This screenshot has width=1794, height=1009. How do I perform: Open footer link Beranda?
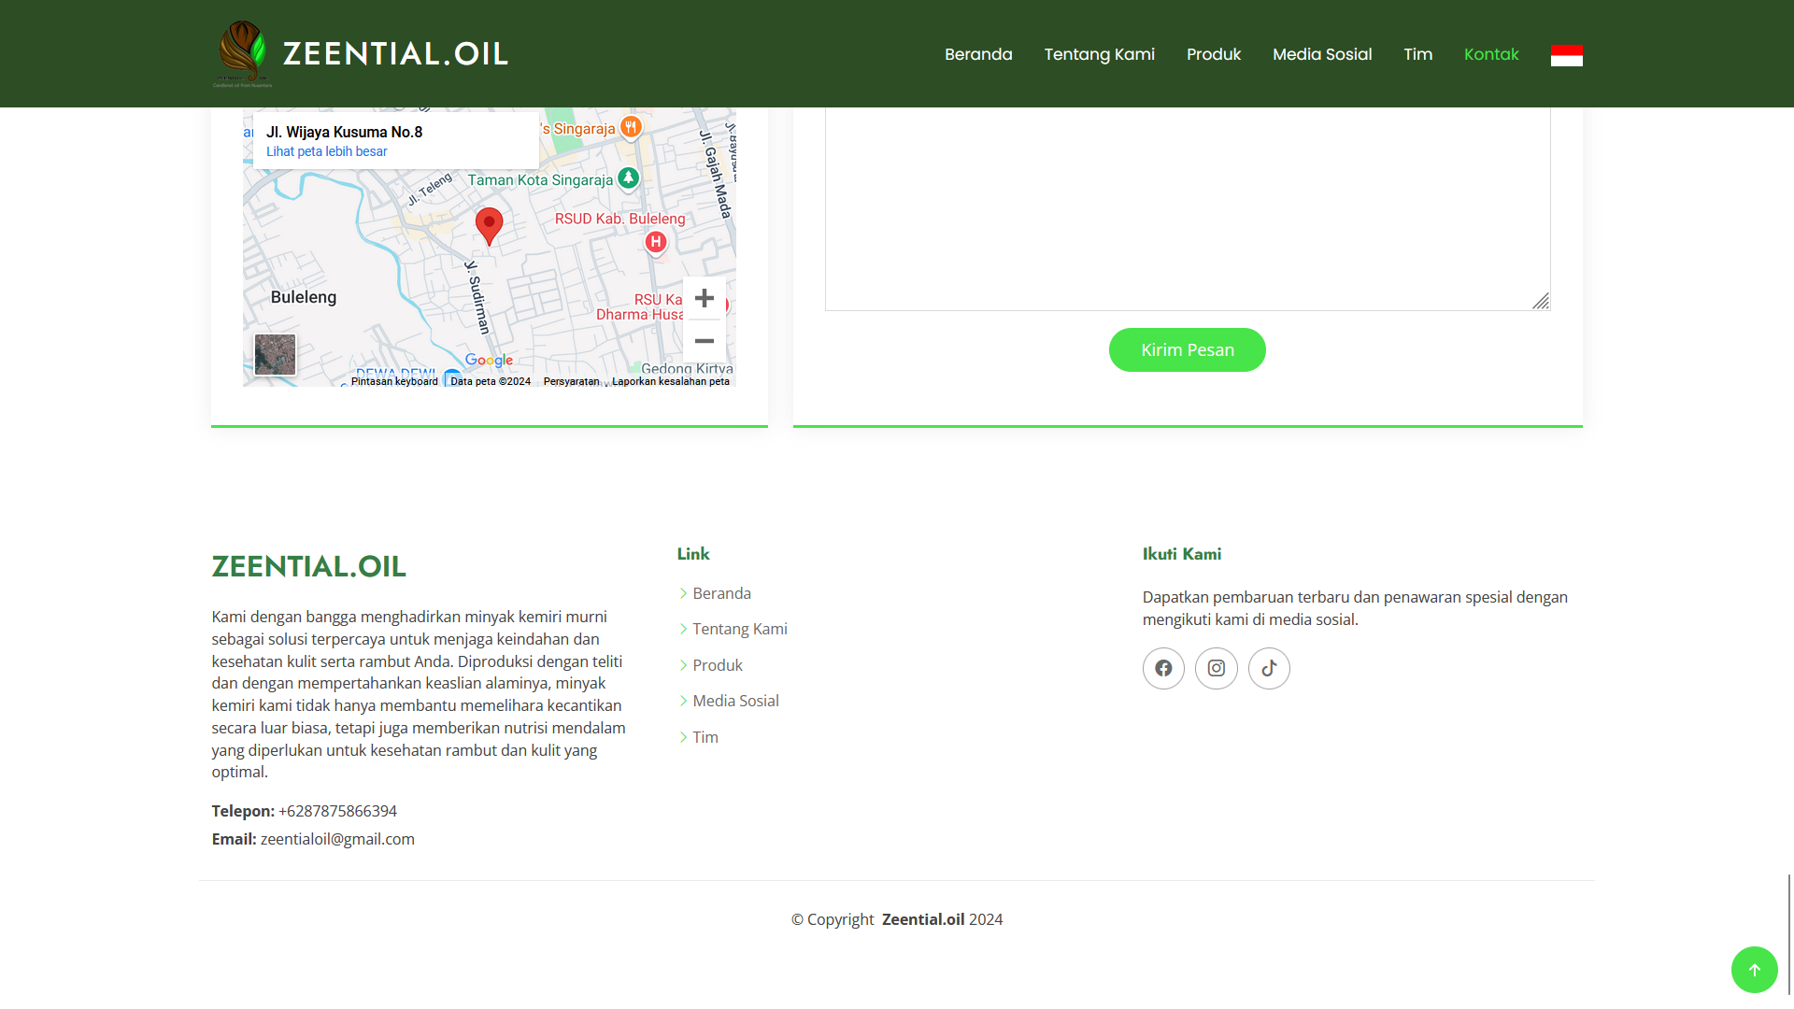point(721,593)
